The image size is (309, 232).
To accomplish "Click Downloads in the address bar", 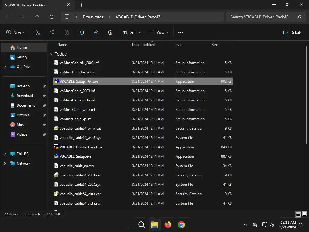I will click(93, 17).
